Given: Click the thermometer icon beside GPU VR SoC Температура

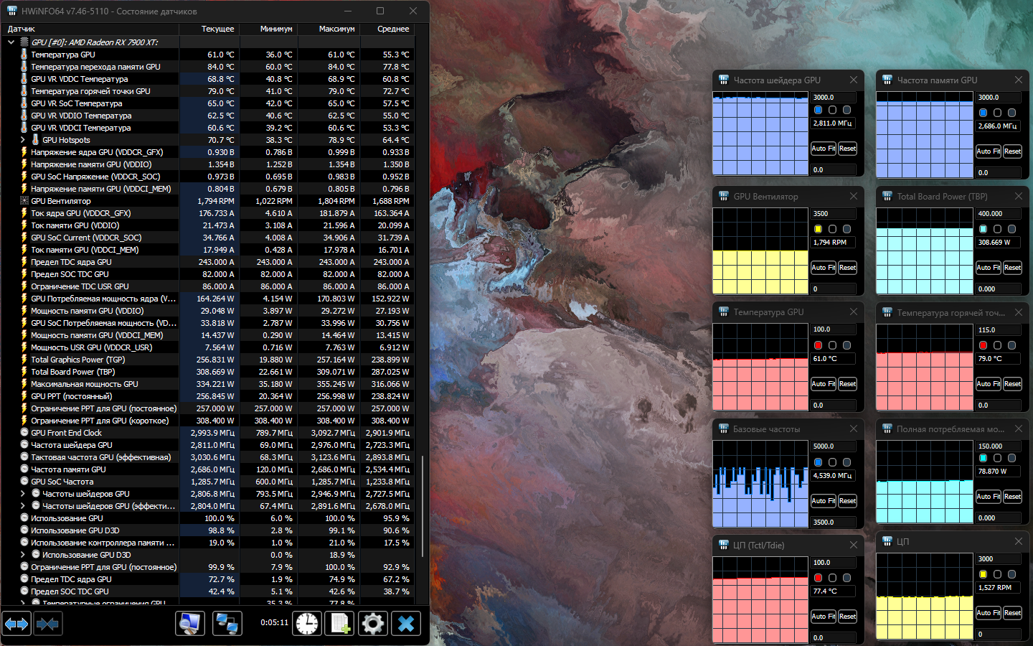Looking at the screenshot, I should coord(24,103).
